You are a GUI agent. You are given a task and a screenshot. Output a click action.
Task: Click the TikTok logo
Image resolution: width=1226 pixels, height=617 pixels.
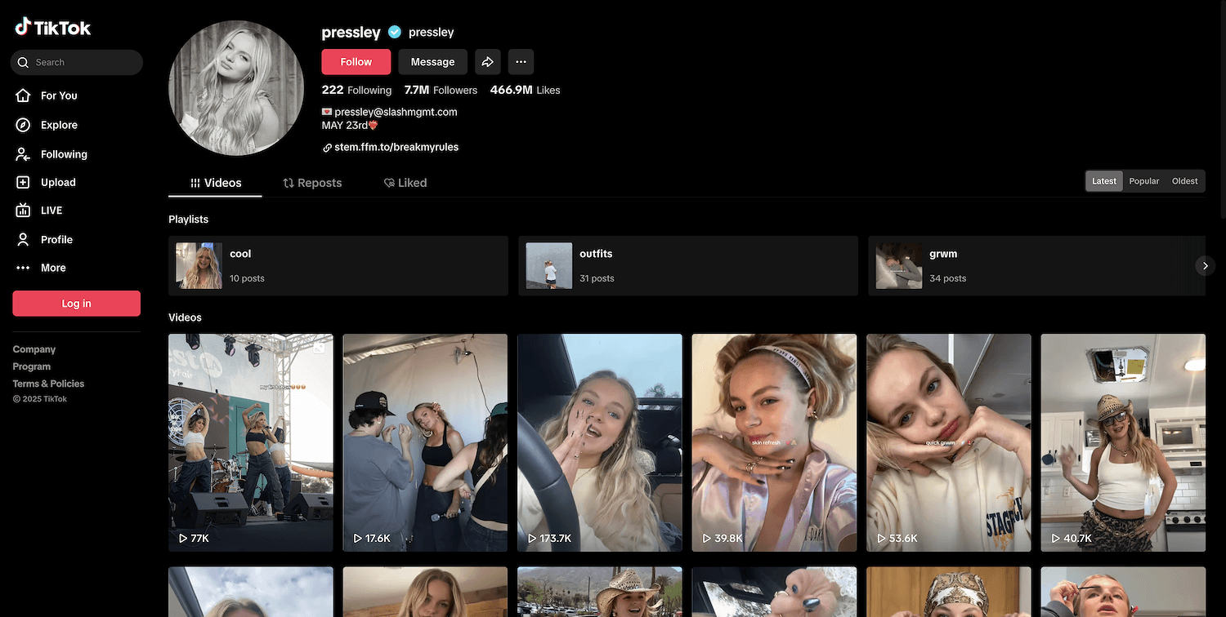pyautogui.click(x=53, y=28)
